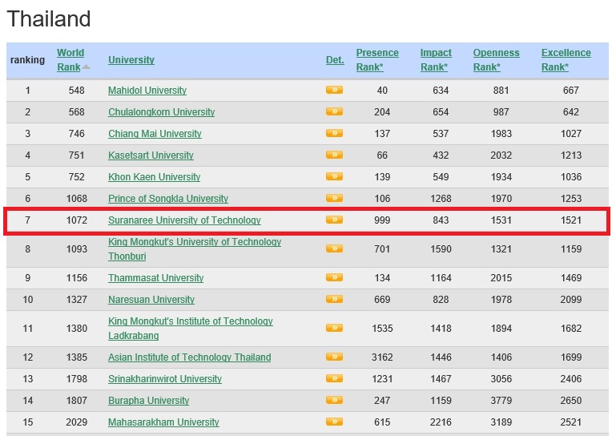Open details icon for Suranaree University of Technology
The height and width of the screenshot is (436, 616).
[334, 220]
